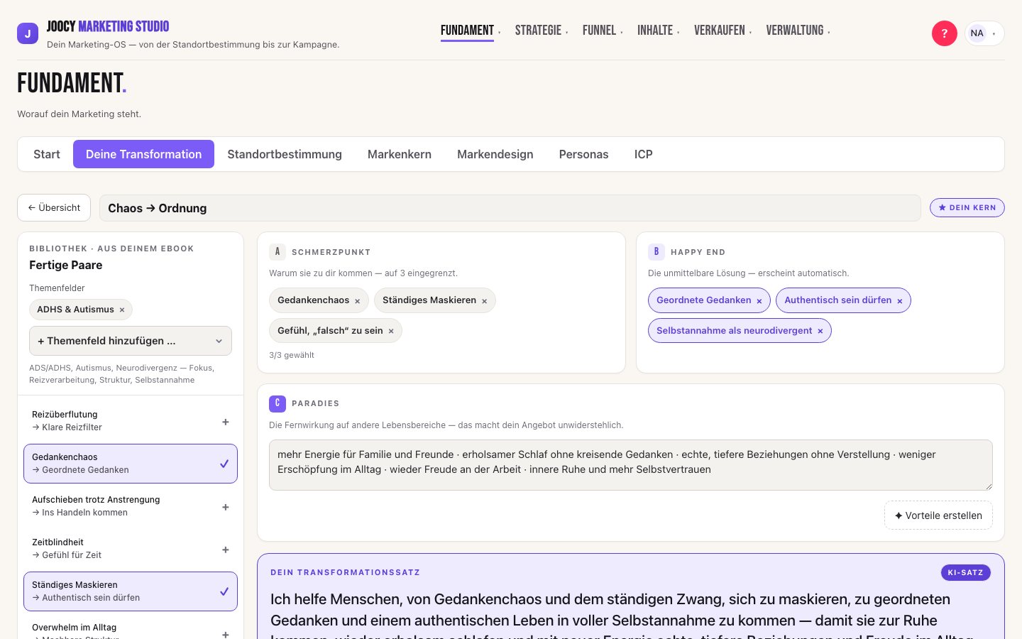Viewport: 1022px width, 639px height.
Task: Open the red help question mark
Action: pos(944,33)
